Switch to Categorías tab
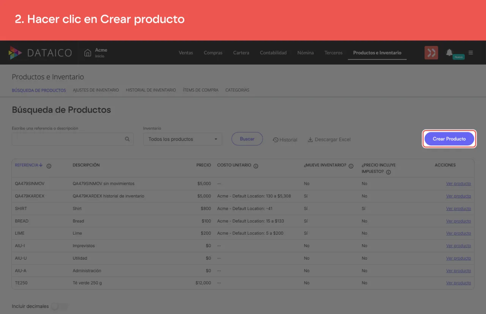This screenshot has height=314, width=486. (x=237, y=90)
